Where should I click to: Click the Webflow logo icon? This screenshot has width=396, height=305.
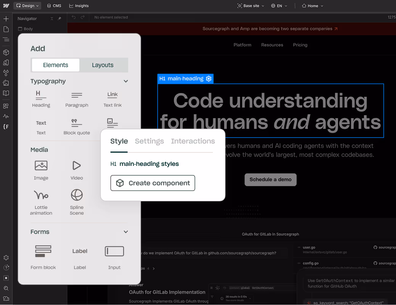(x=6, y=6)
